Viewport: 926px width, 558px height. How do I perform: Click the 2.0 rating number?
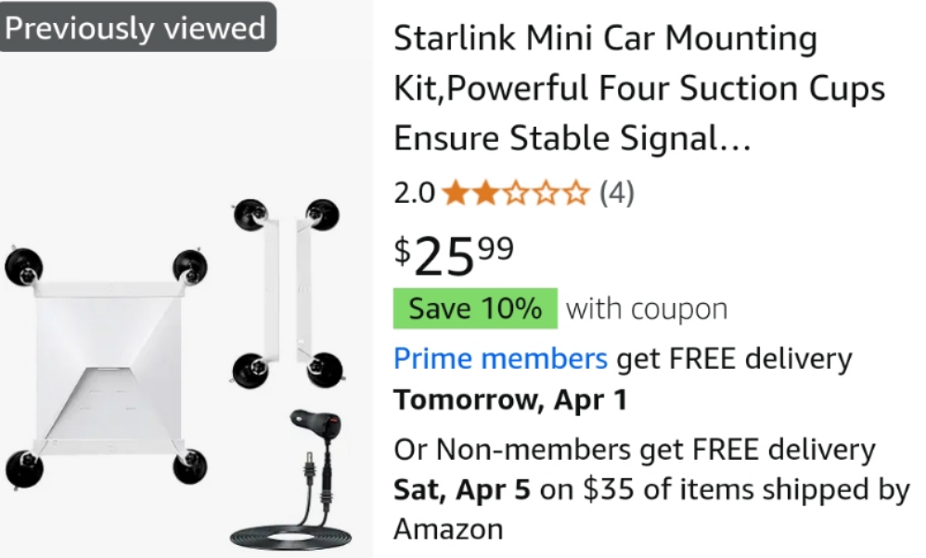pos(414,194)
